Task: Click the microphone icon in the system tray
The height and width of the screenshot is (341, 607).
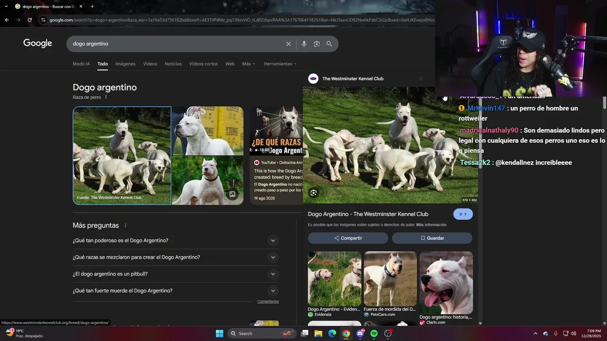Action: [555, 333]
